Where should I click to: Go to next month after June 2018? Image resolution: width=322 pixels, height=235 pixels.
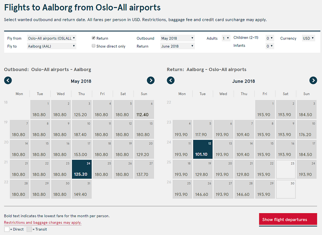[313, 80]
